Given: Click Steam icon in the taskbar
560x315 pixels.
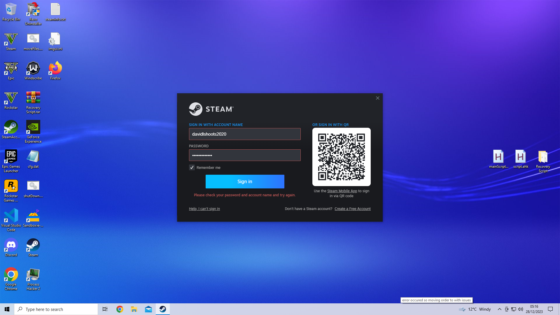Looking at the screenshot, I should pyautogui.click(x=163, y=309).
